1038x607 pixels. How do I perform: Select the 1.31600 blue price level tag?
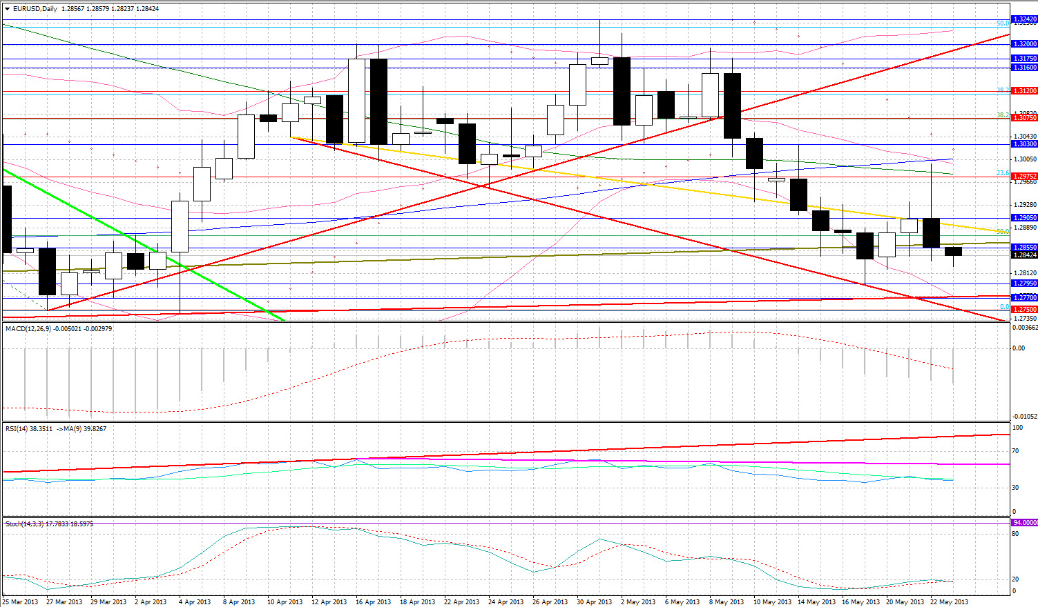pyautogui.click(x=1024, y=68)
